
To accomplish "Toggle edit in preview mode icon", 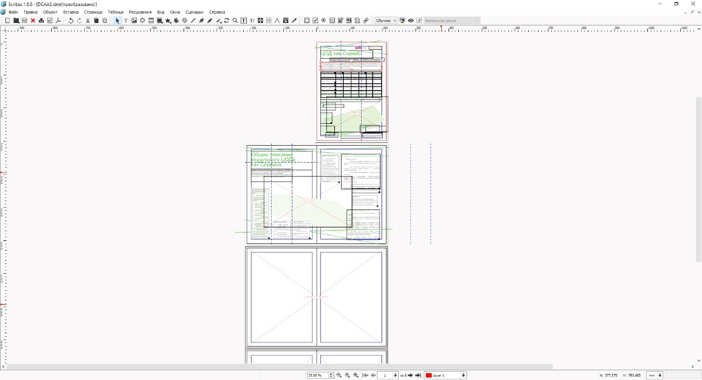I will pos(419,21).
